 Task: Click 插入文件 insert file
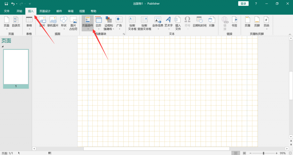(x=178, y=23)
